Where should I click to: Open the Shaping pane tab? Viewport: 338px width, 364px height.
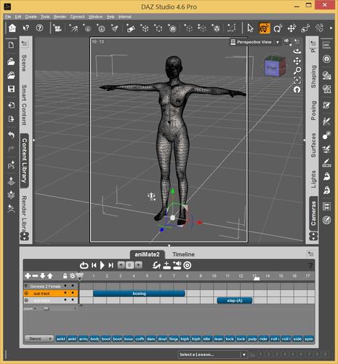click(313, 76)
